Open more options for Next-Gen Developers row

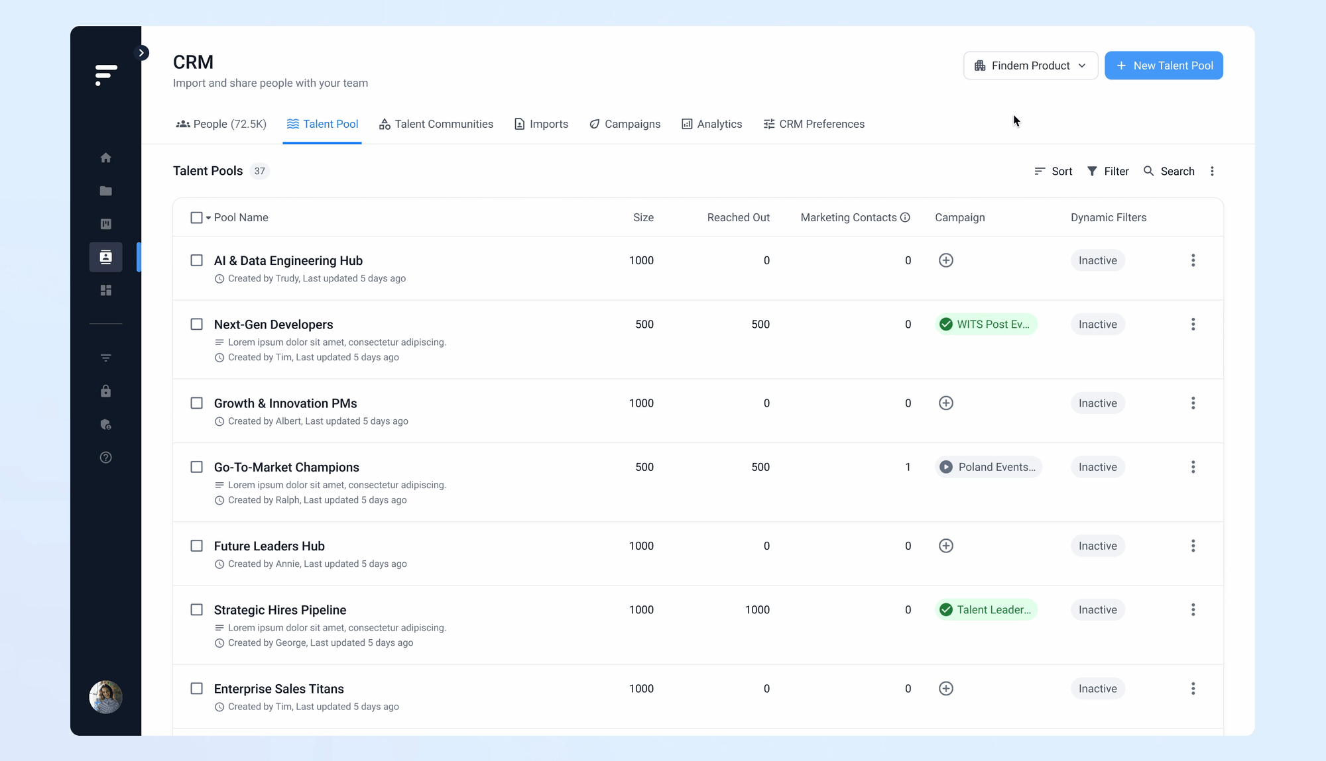[x=1193, y=325]
